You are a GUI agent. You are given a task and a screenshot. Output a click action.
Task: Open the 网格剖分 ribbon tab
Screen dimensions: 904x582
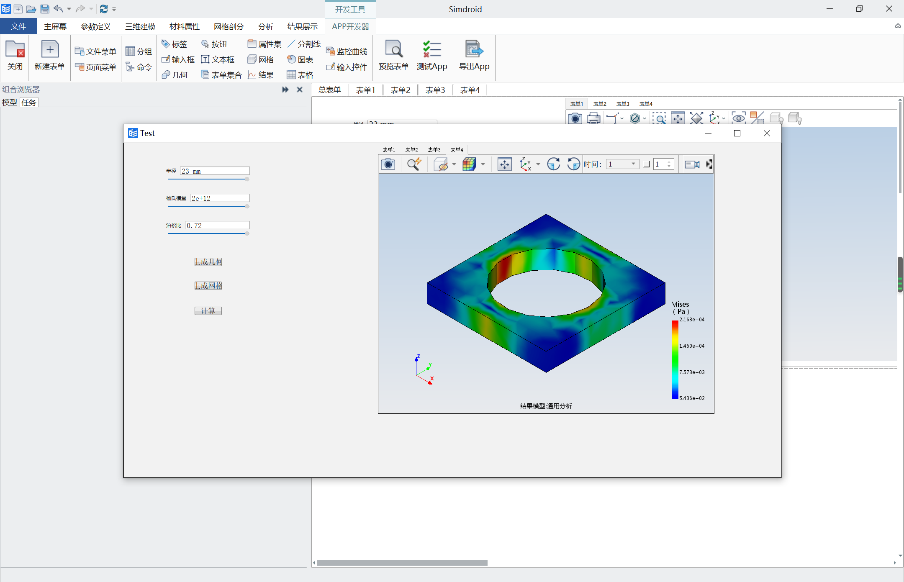click(x=229, y=26)
